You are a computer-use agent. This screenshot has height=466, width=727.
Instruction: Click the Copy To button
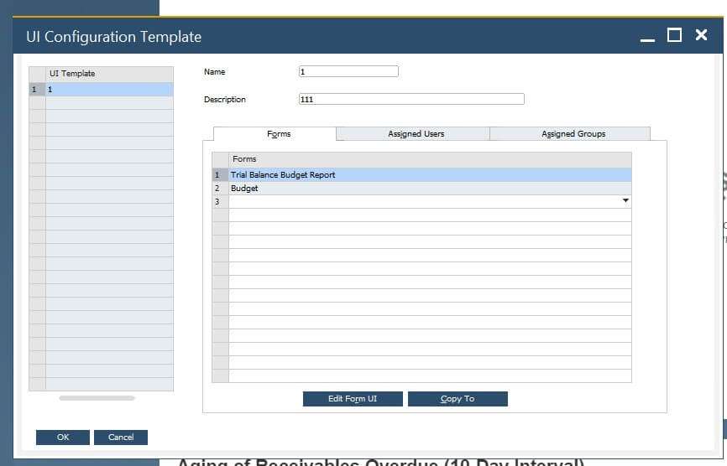coord(458,399)
